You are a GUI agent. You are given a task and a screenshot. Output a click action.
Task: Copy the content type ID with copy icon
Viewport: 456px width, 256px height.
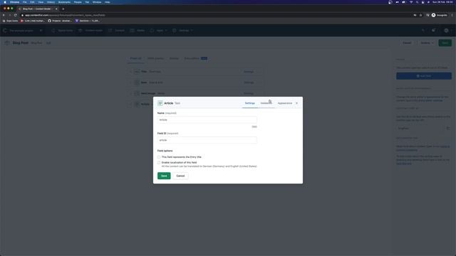[x=448, y=128]
